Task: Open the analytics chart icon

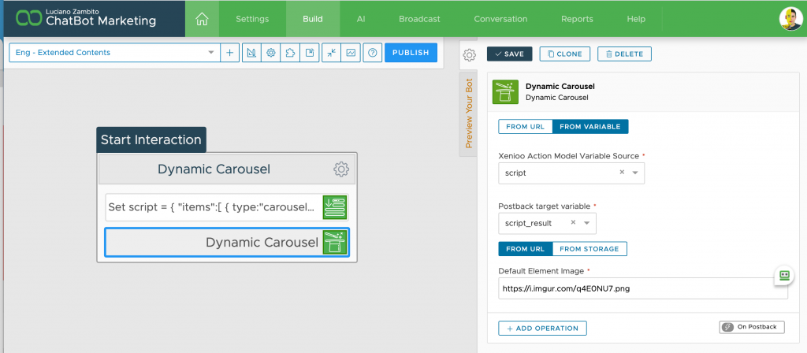Action: 351,53
